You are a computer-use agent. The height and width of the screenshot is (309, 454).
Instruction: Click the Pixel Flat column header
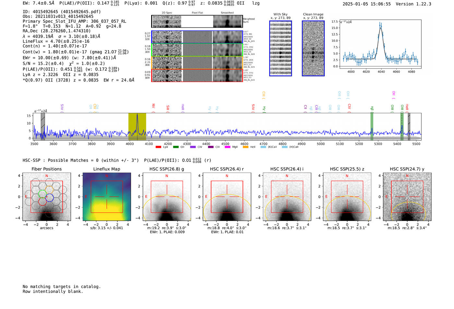coord(197,13)
